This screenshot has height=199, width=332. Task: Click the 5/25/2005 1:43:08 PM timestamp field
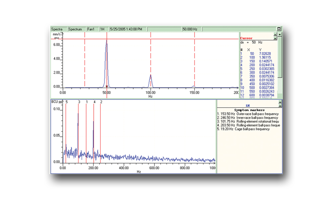pyautogui.click(x=128, y=29)
